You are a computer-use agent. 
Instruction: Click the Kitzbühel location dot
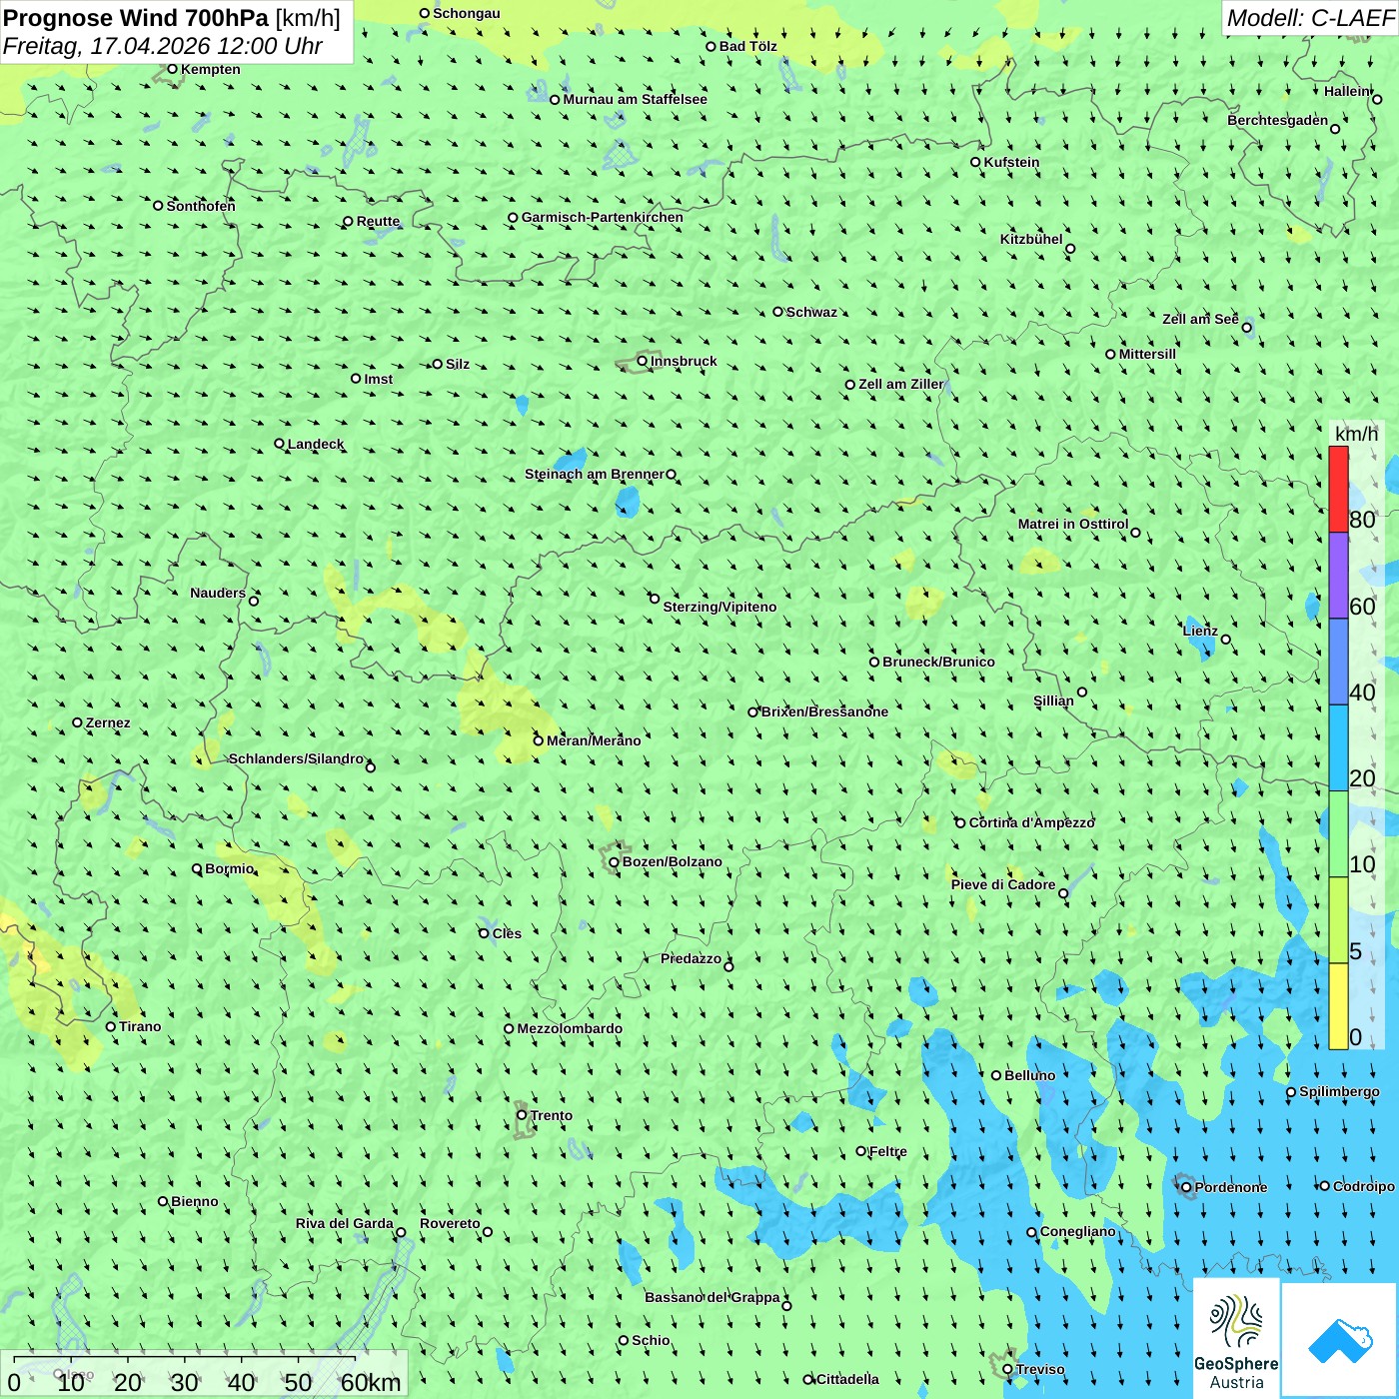point(1070,249)
